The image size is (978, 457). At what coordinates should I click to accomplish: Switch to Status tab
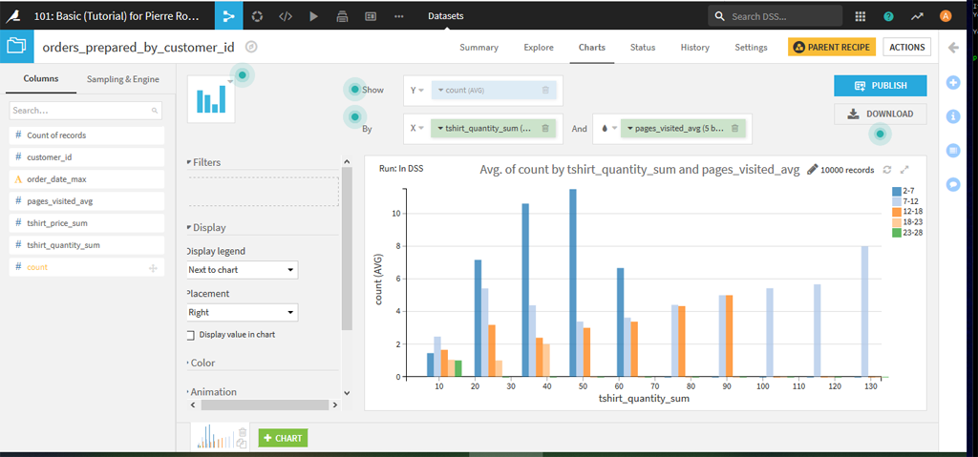[x=643, y=48]
